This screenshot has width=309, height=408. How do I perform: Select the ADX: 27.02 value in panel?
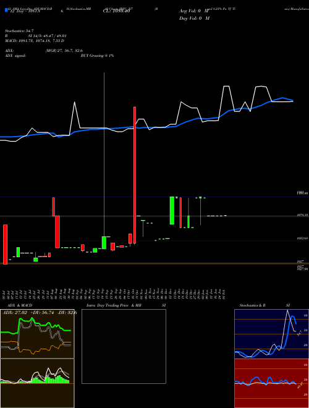[x=14, y=313]
